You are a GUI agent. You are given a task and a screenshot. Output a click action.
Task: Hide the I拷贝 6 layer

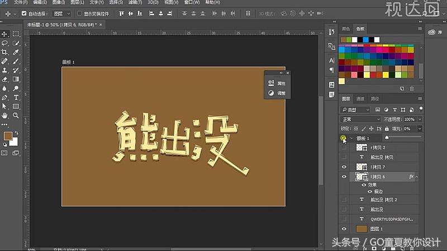[344, 177]
